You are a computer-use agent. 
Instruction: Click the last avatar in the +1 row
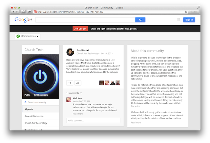[118, 83]
